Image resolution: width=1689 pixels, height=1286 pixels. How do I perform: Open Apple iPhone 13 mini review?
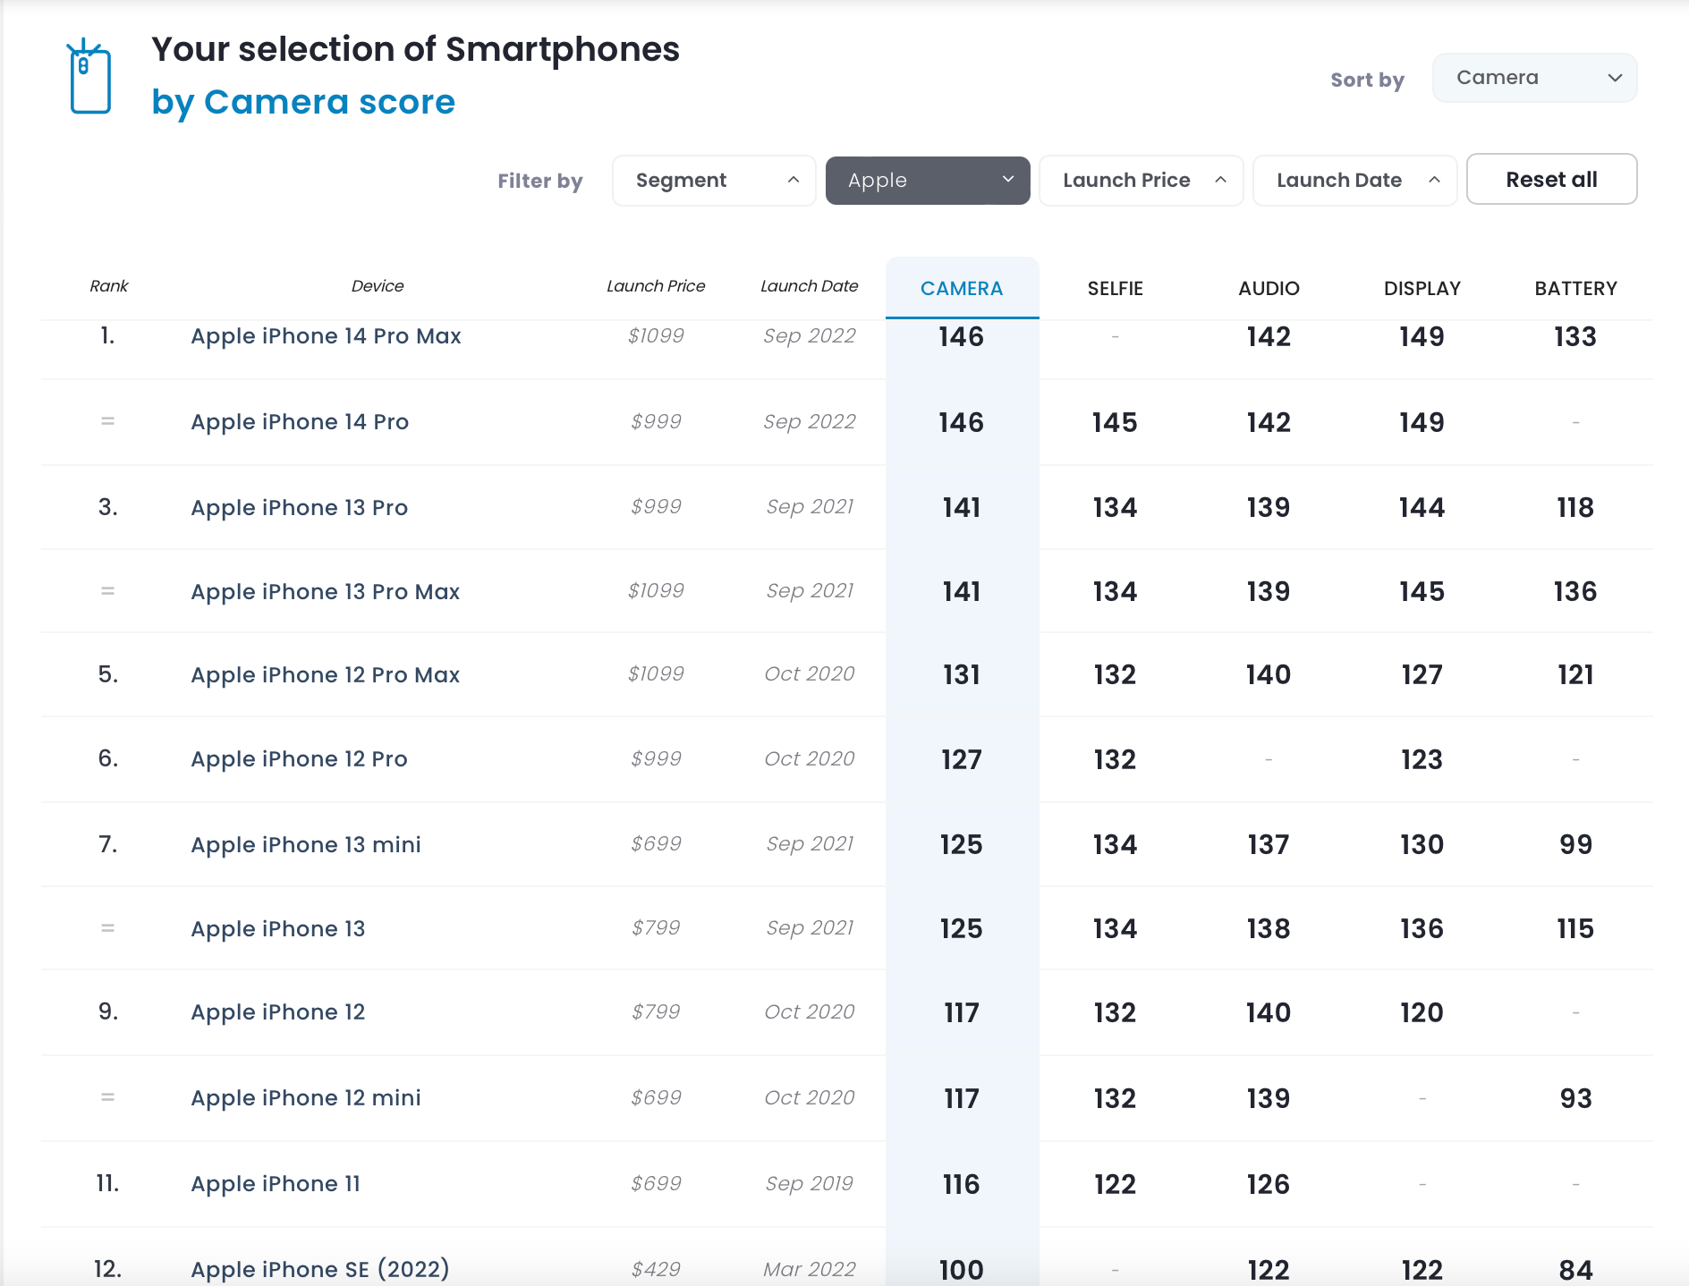point(305,845)
